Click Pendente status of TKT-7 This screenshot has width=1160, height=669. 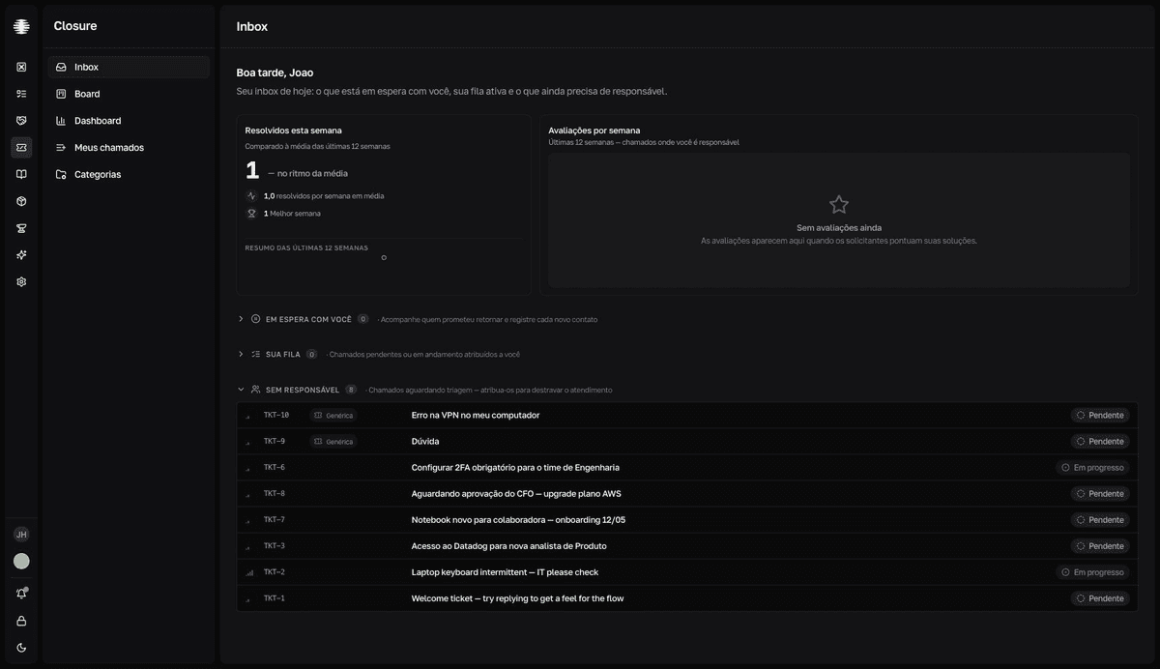click(1100, 520)
